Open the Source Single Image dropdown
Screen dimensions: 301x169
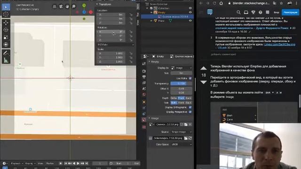click(x=181, y=132)
